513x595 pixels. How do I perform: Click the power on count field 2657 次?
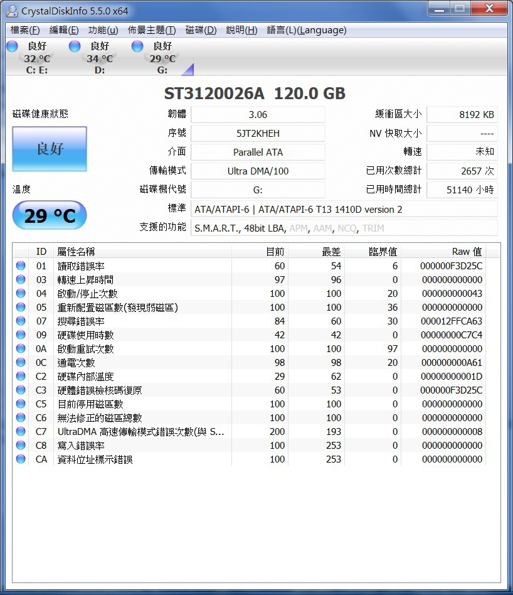(462, 171)
